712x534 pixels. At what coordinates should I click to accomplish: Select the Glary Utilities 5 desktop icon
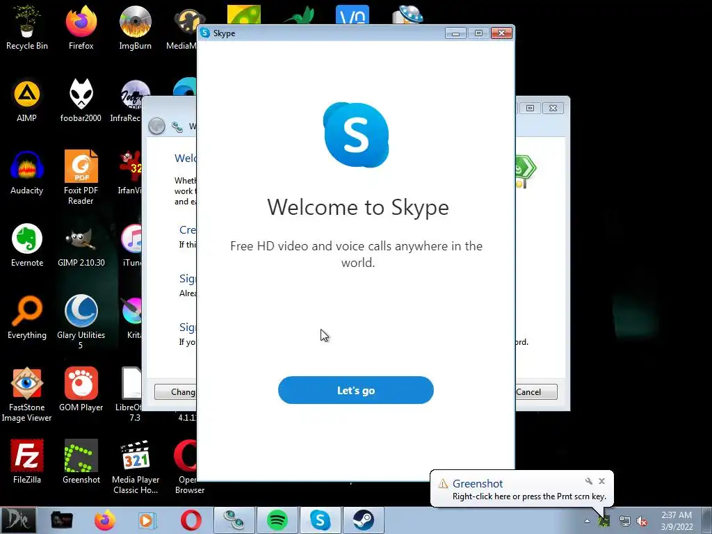tap(81, 321)
